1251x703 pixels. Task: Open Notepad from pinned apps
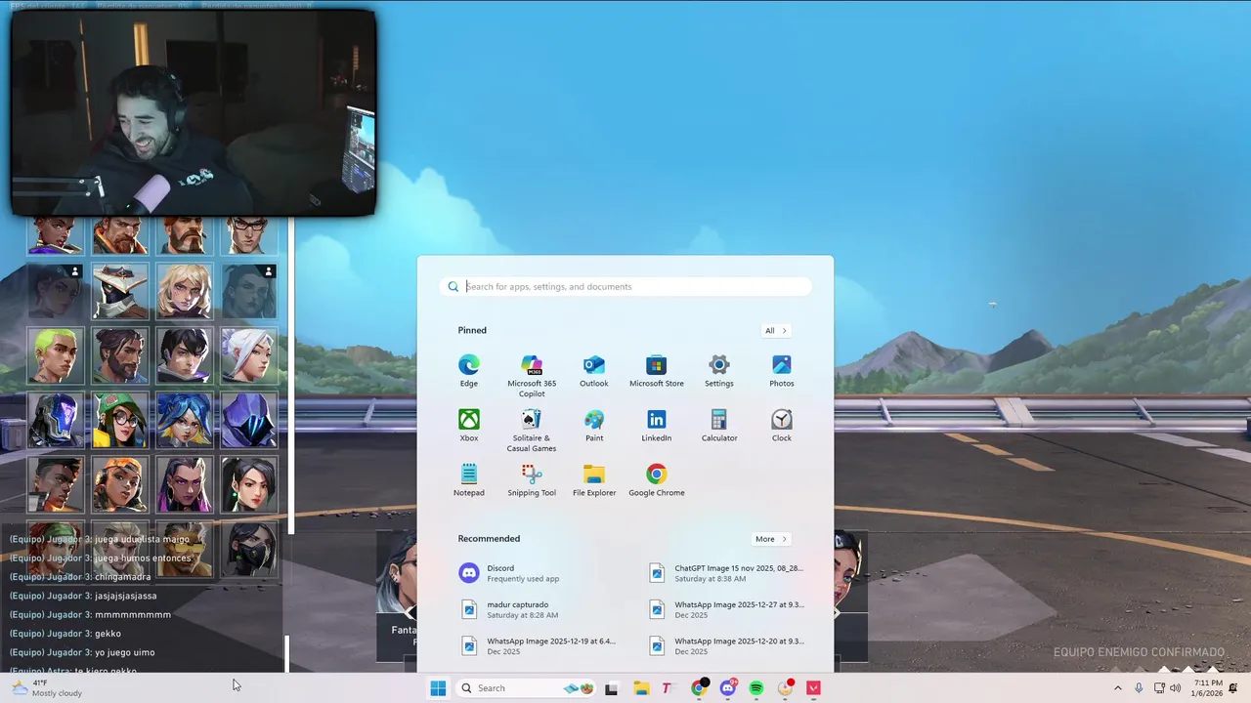(469, 479)
